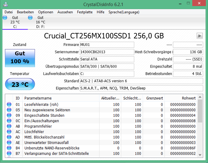
Task: Click status orb for Verlangsamung der SATA-Schnittstelle
Action: [x=9, y=153]
